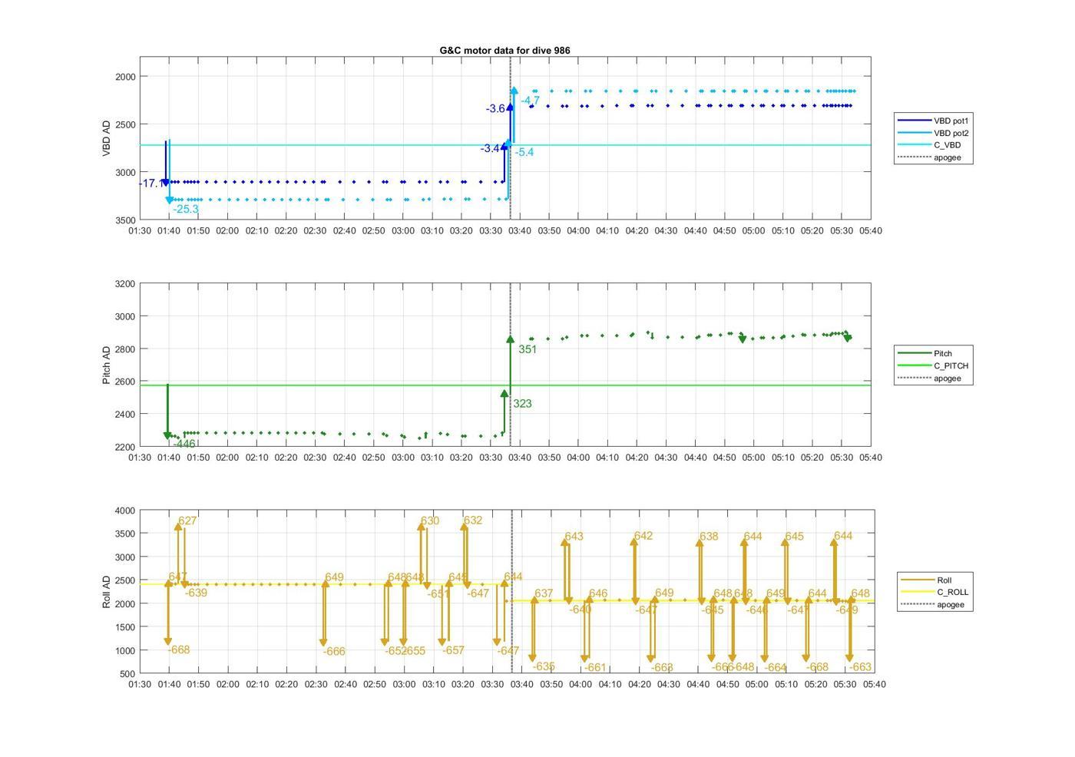Click the '323' pitch move annotation

click(522, 403)
